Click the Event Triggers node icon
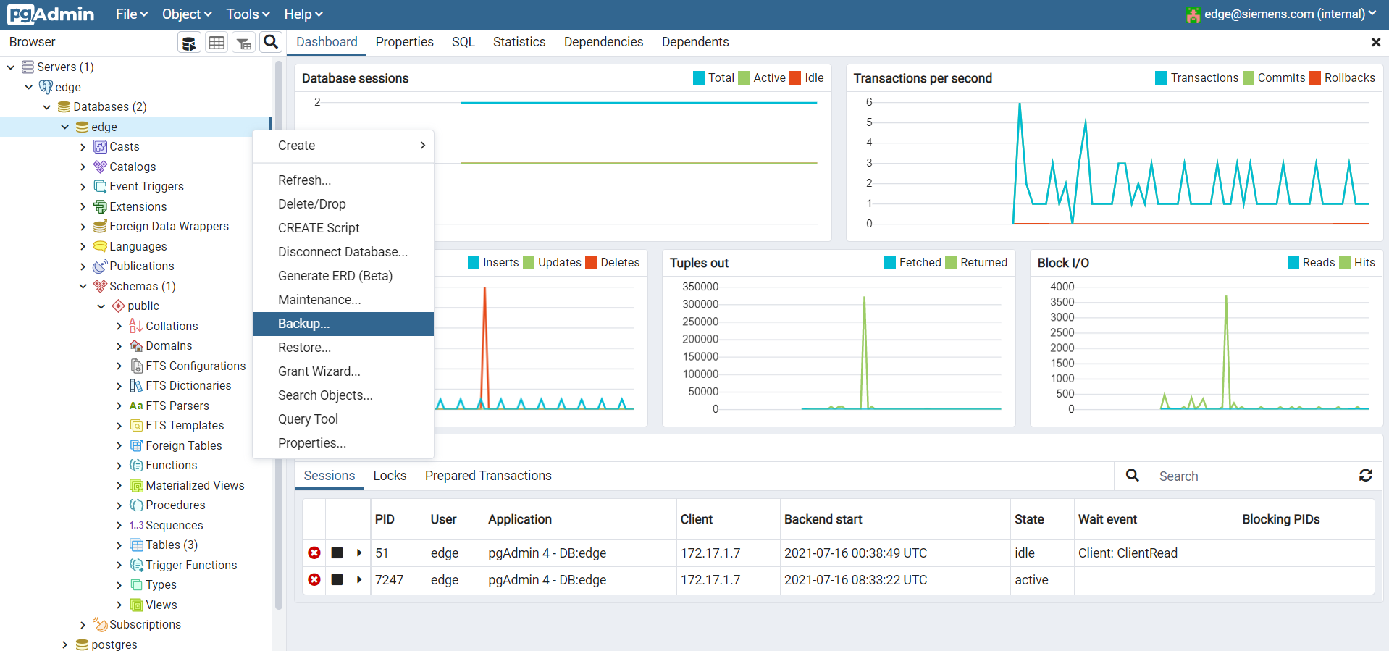 (x=101, y=187)
